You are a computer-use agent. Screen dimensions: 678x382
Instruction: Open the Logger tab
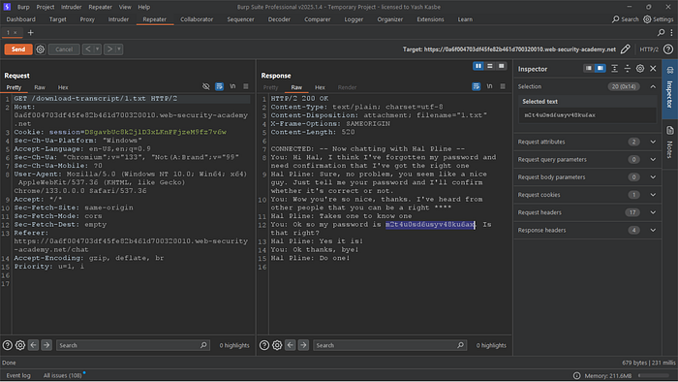point(354,19)
